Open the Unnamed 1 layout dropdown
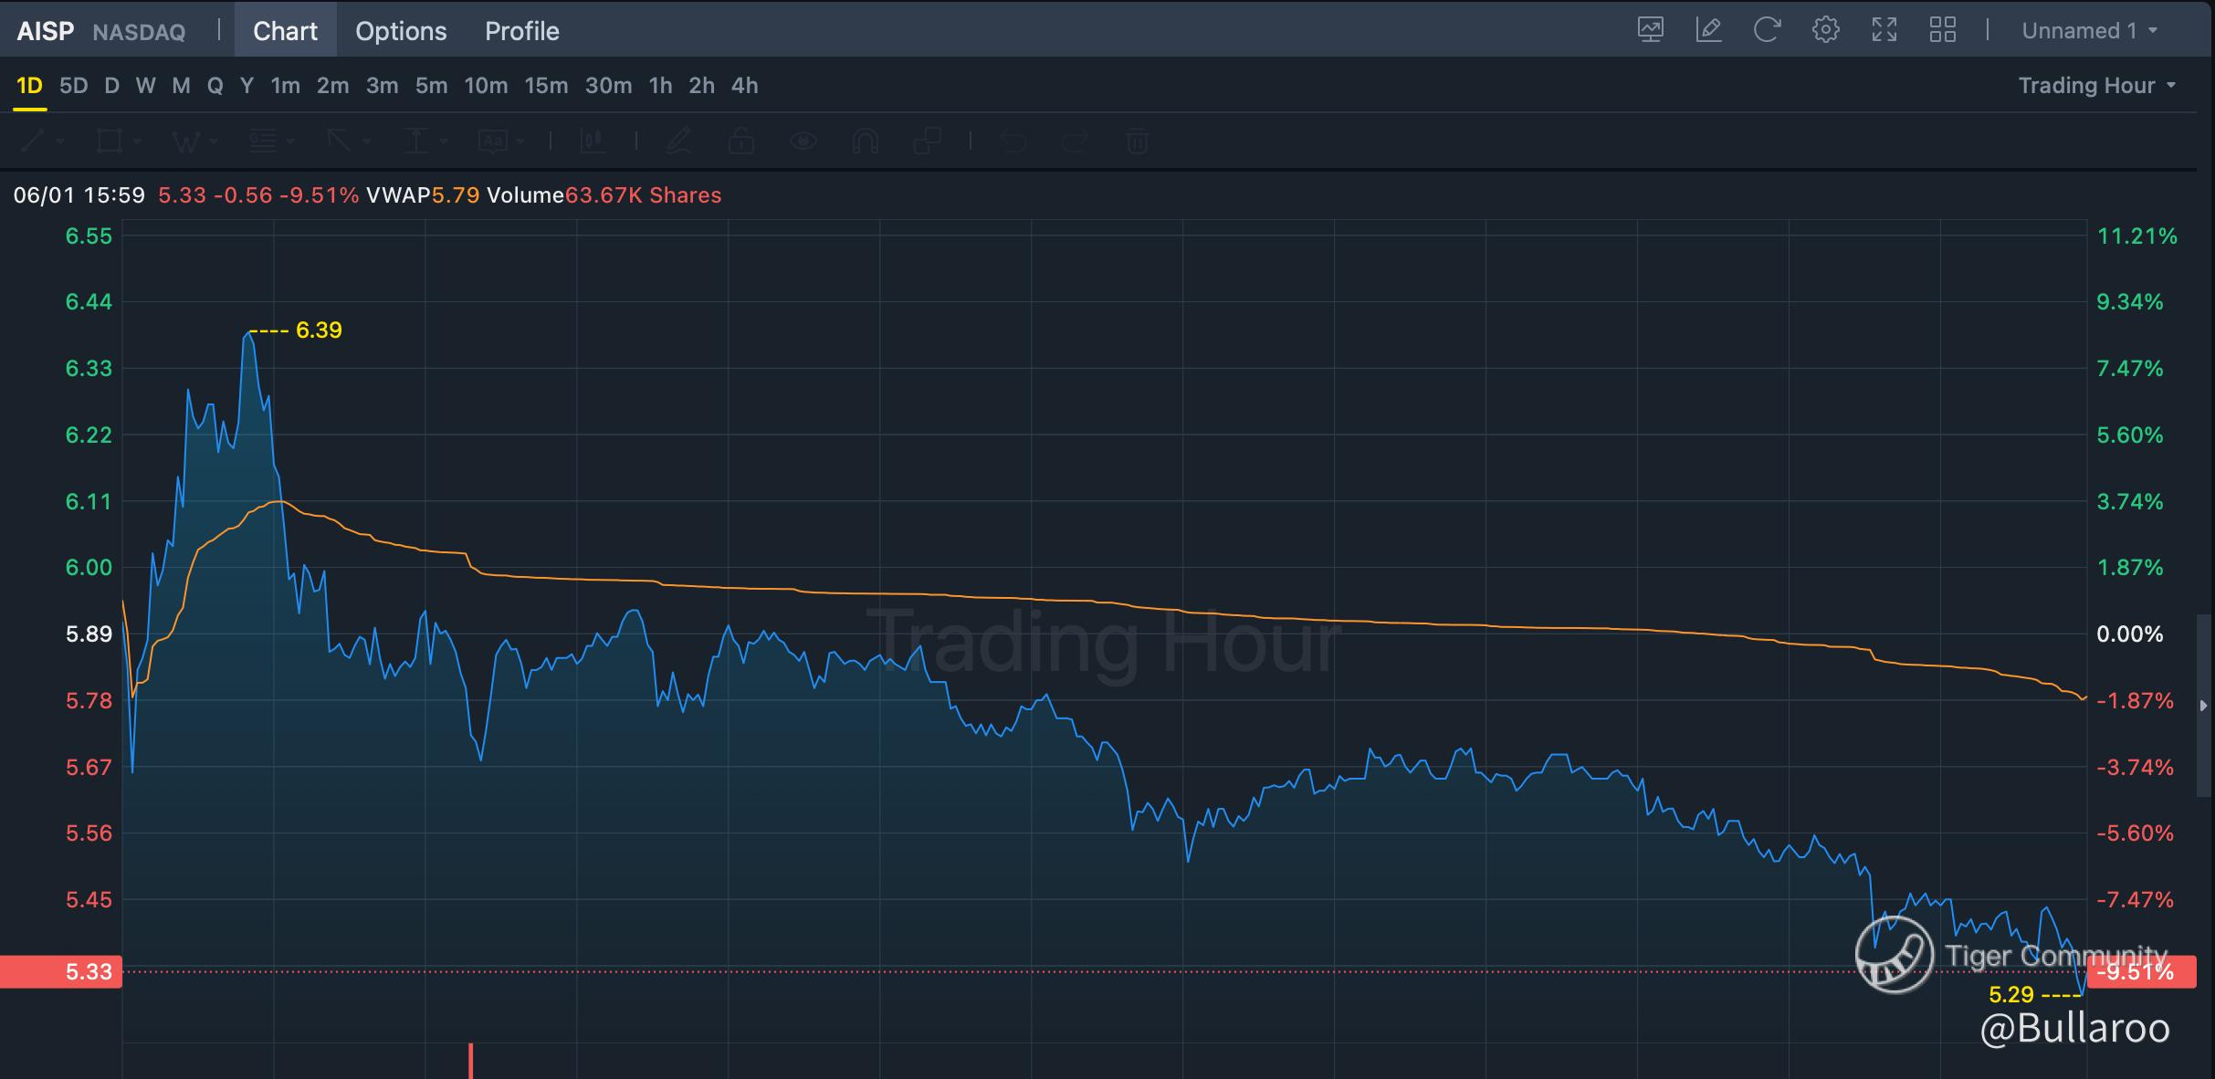The image size is (2215, 1079). pyautogui.click(x=2090, y=31)
